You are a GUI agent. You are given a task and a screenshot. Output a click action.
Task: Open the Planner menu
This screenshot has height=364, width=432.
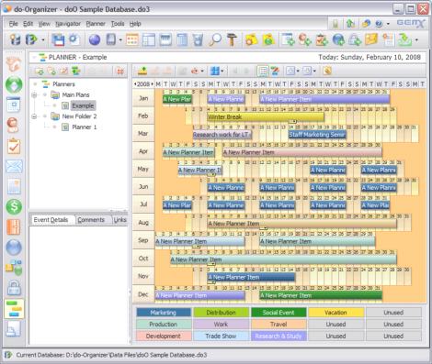point(96,24)
